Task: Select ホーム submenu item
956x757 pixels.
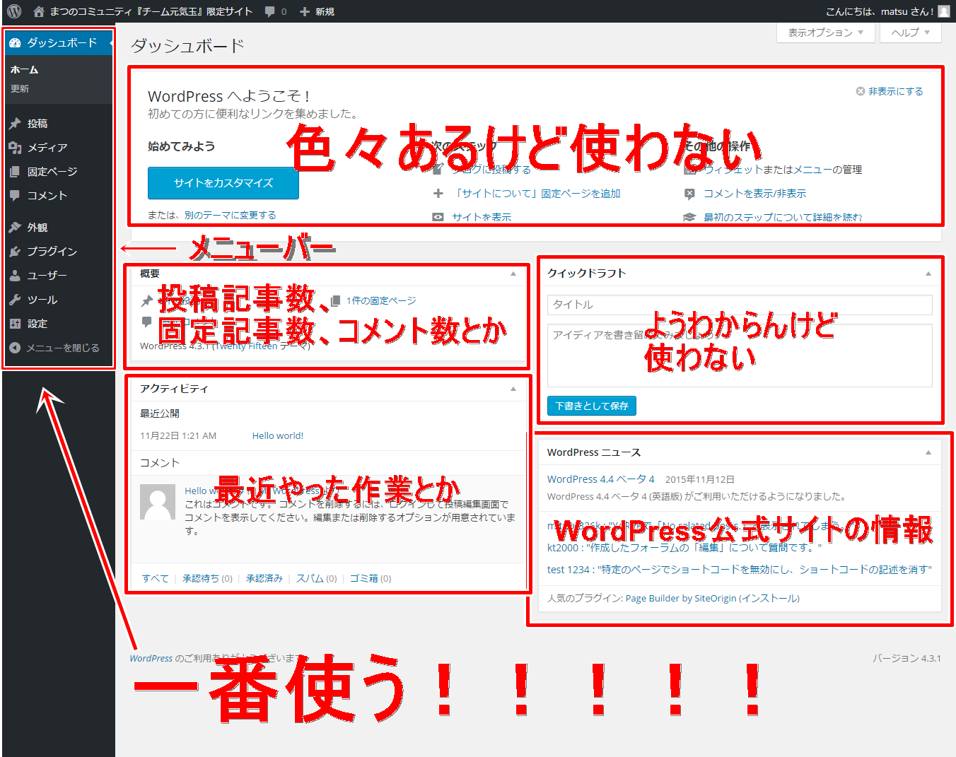Action: 25,70
